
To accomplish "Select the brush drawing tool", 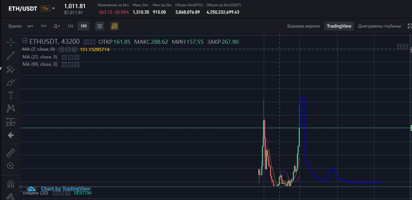I will (11, 82).
